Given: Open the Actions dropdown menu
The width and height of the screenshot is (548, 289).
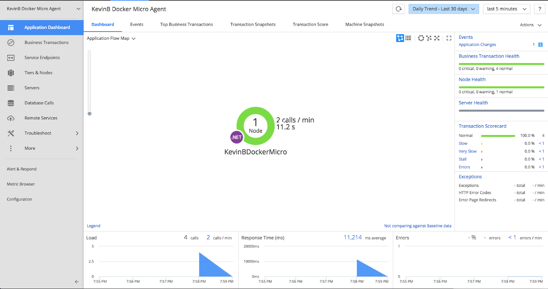Looking at the screenshot, I should [x=531, y=25].
